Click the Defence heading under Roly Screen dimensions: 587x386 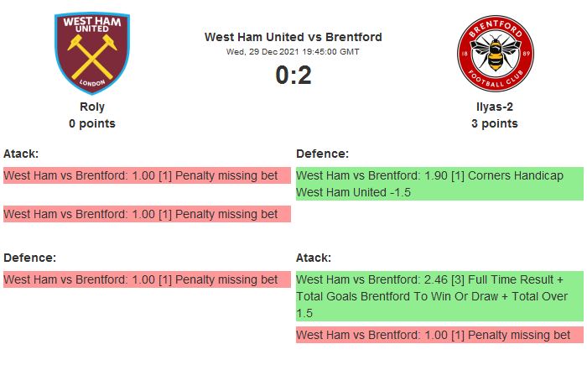(x=29, y=258)
